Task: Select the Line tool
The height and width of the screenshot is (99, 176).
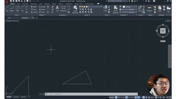Action: tap(7, 9)
